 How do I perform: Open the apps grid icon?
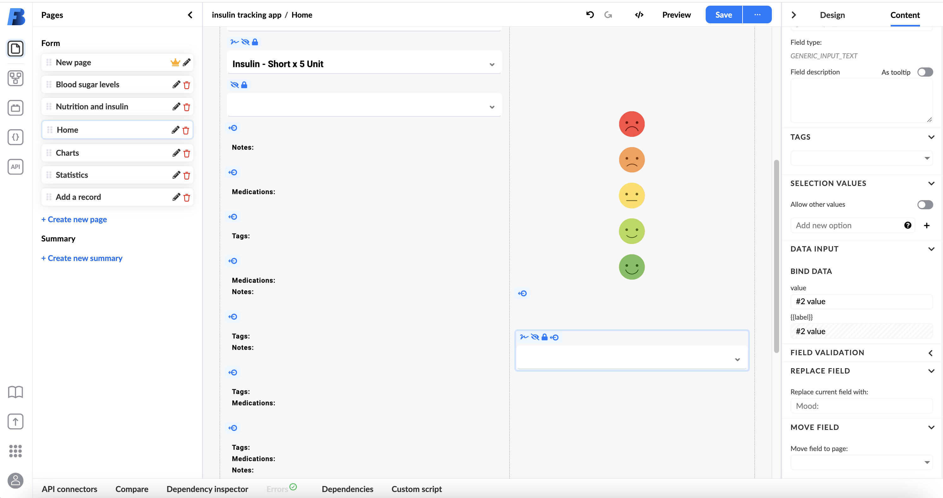[x=15, y=451]
